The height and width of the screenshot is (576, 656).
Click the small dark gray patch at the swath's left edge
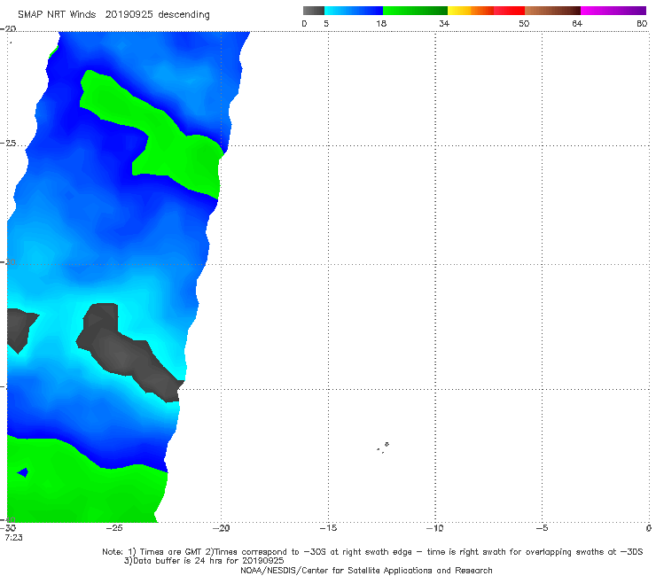[20, 330]
